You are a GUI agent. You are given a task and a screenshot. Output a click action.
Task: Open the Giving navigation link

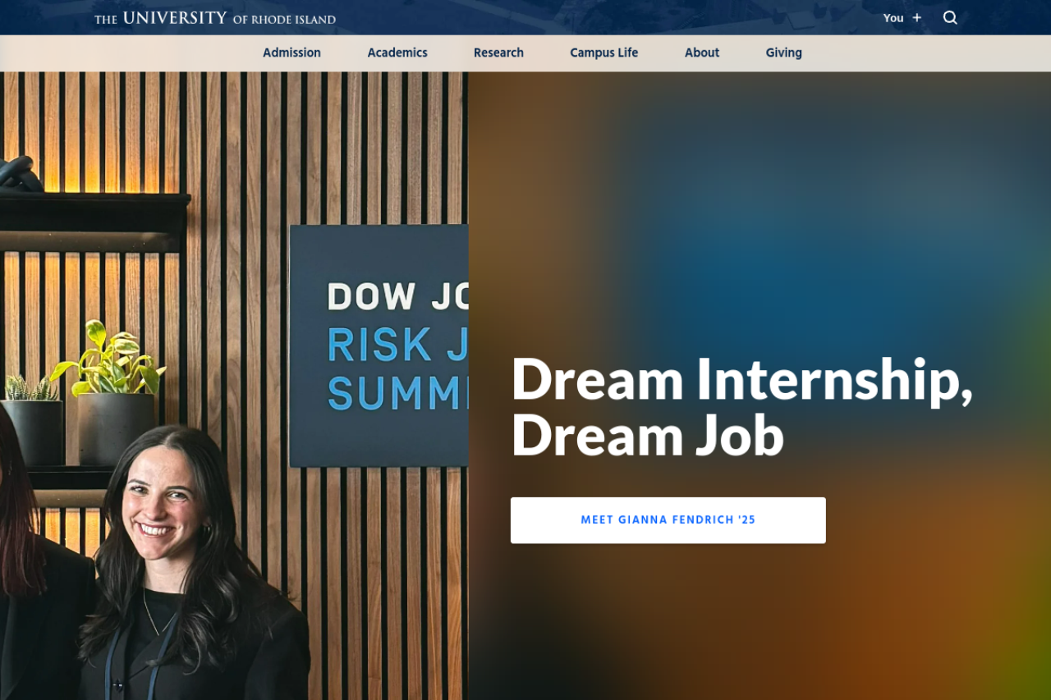784,53
